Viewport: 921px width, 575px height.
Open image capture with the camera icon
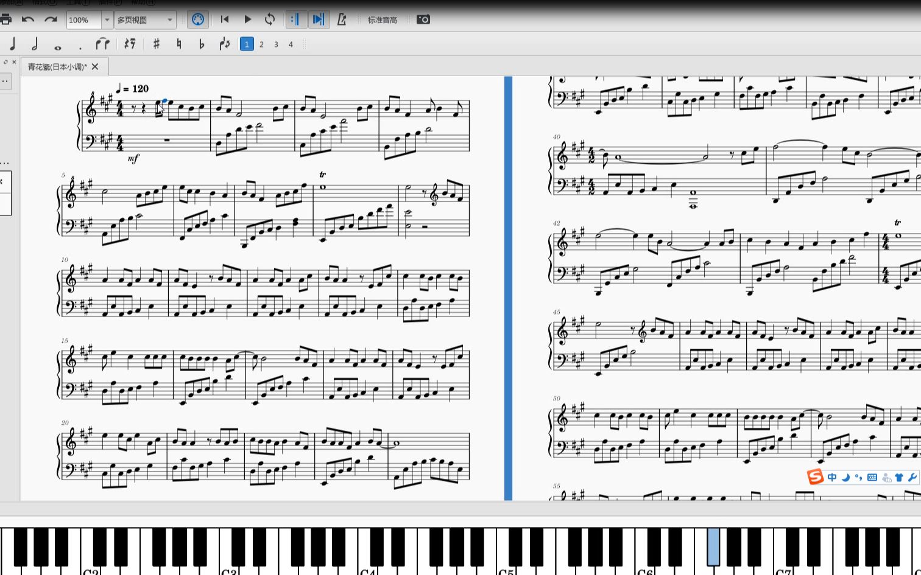(x=423, y=19)
